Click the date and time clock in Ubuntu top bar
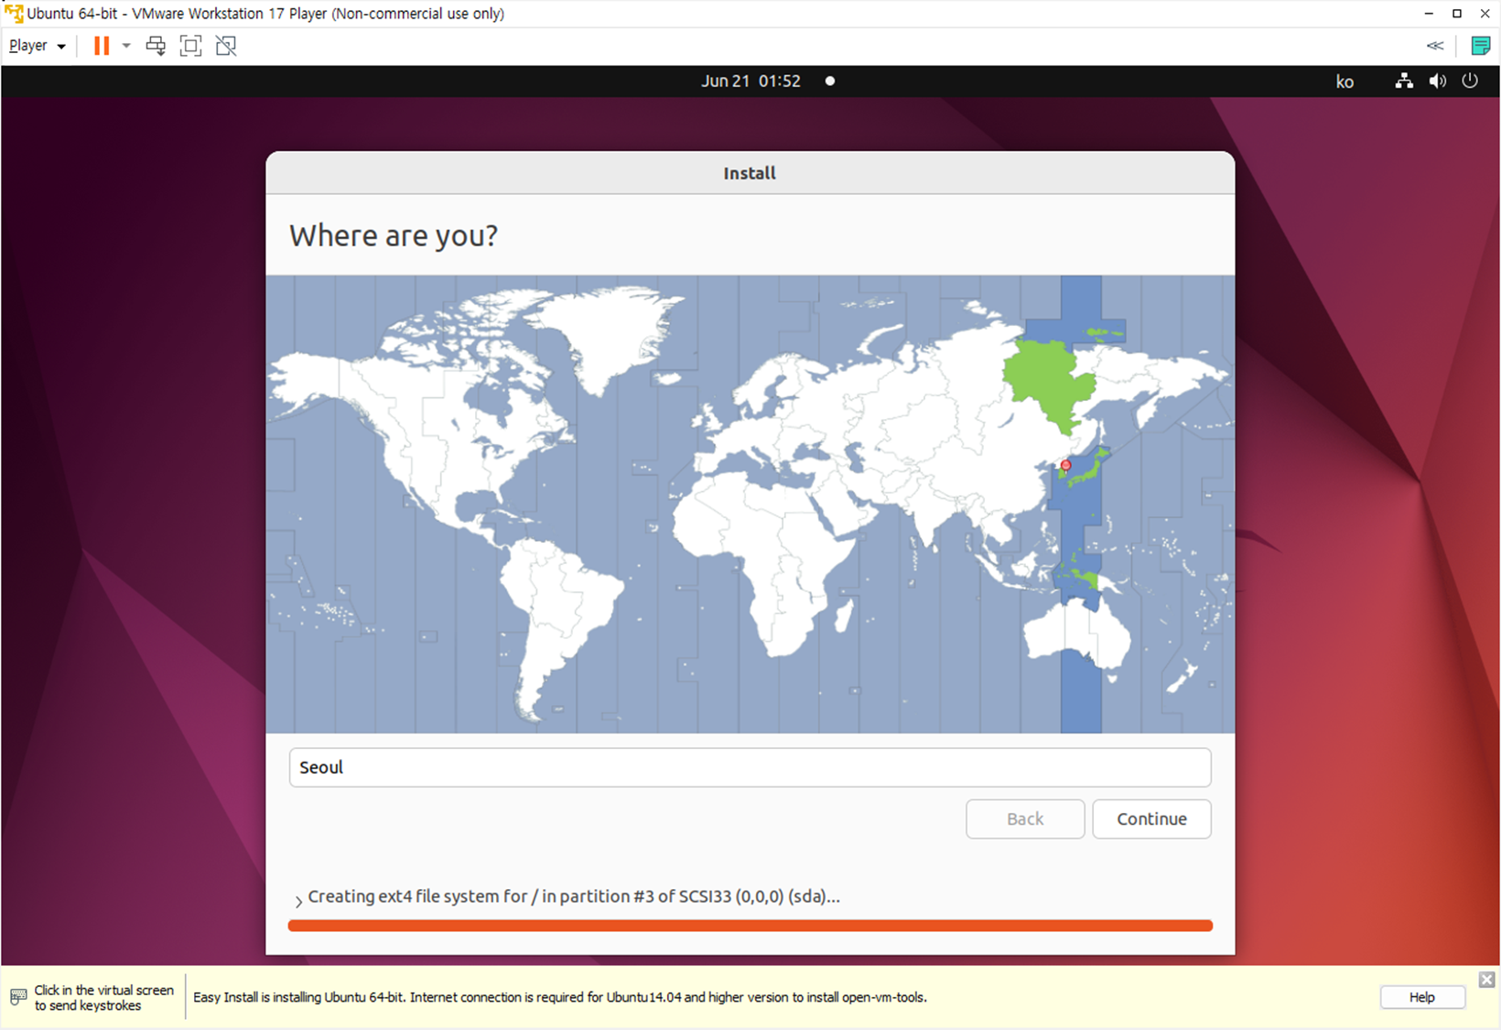This screenshot has width=1501, height=1030. [750, 81]
